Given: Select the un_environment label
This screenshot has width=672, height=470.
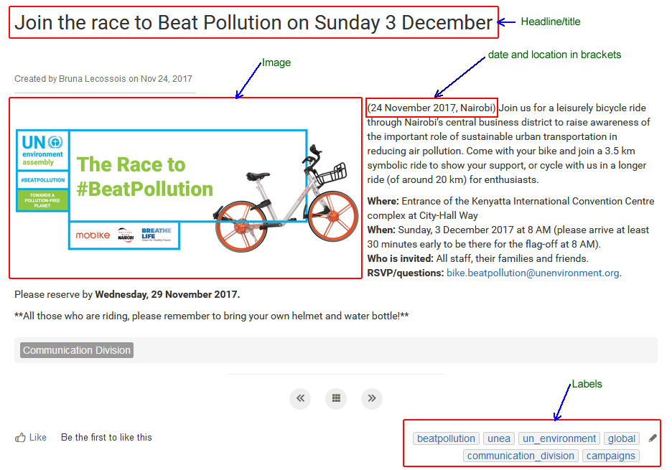Looking at the screenshot, I should coord(559,438).
